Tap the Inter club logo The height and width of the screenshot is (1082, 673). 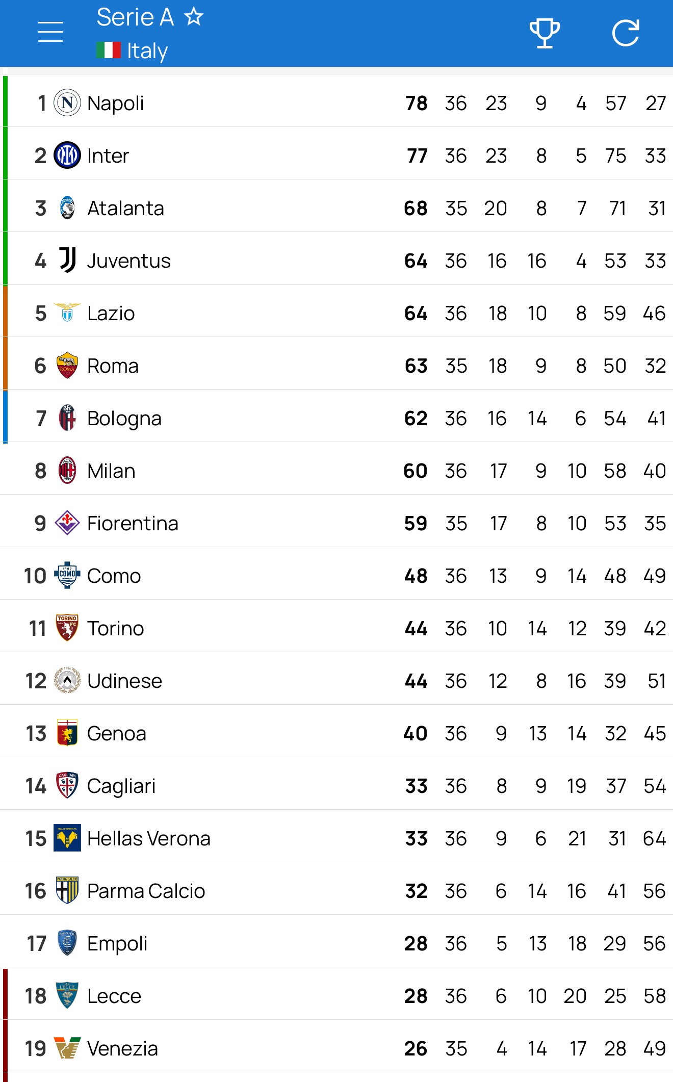tap(67, 156)
